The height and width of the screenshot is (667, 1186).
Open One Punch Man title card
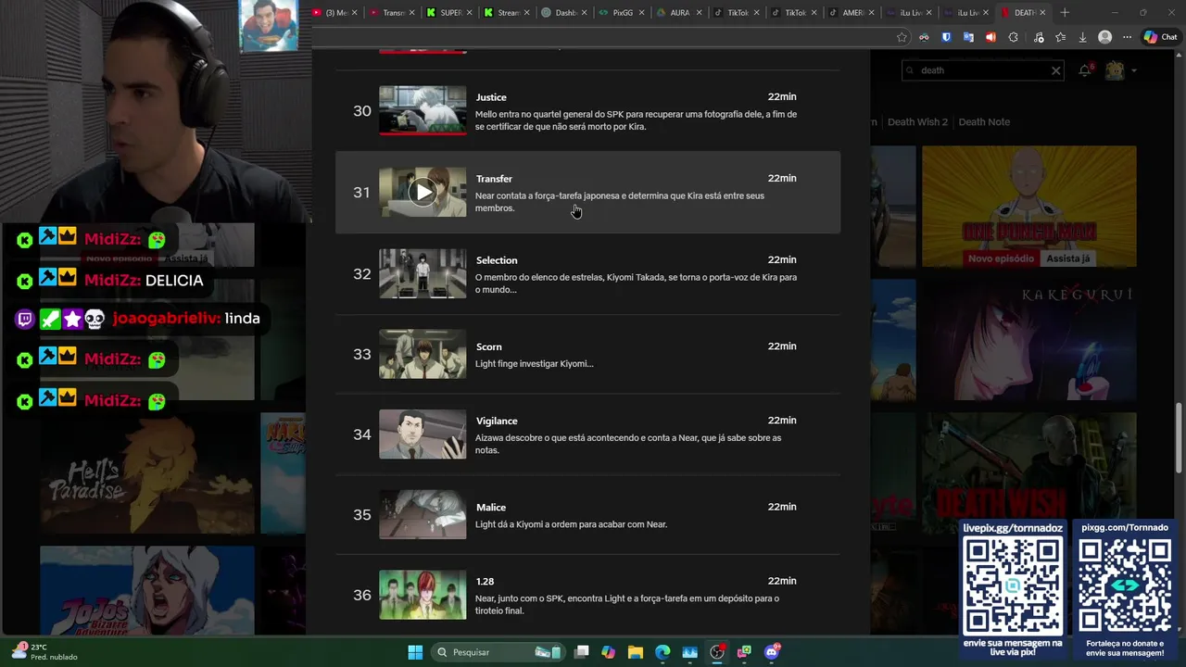(x=1028, y=206)
